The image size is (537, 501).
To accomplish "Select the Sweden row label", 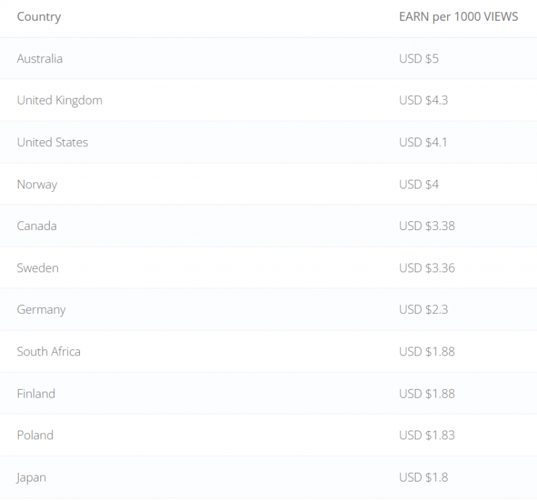I will (x=38, y=268).
